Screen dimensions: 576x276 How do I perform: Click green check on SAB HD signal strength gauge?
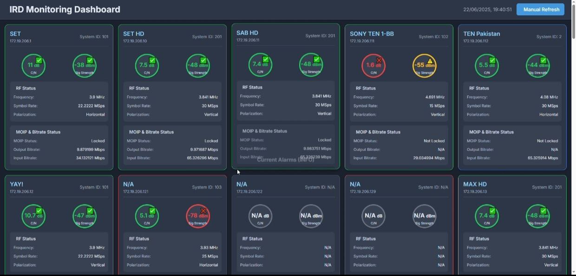[317, 59]
